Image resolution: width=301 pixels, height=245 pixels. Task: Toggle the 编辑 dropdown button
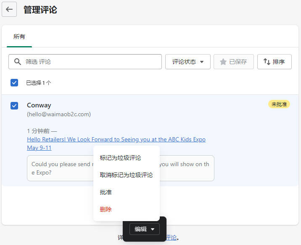tap(144, 229)
